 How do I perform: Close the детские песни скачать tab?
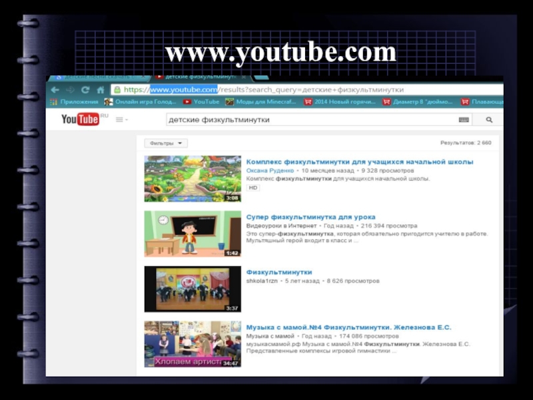143,77
